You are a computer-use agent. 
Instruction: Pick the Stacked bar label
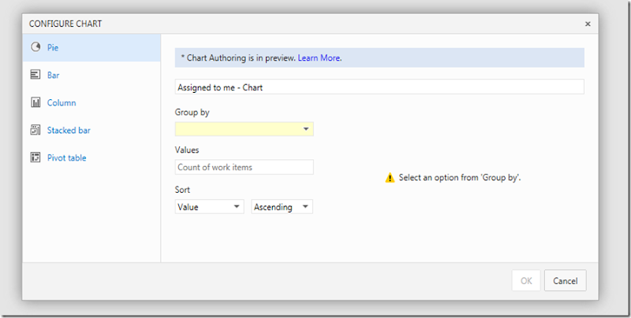(69, 130)
